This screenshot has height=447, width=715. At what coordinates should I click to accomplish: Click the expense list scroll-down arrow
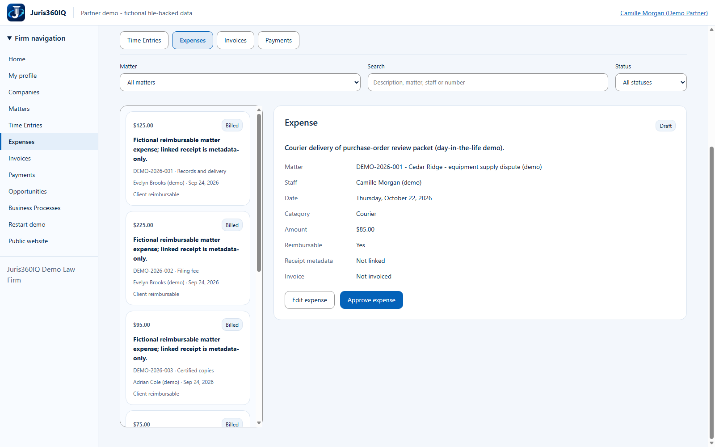[259, 423]
